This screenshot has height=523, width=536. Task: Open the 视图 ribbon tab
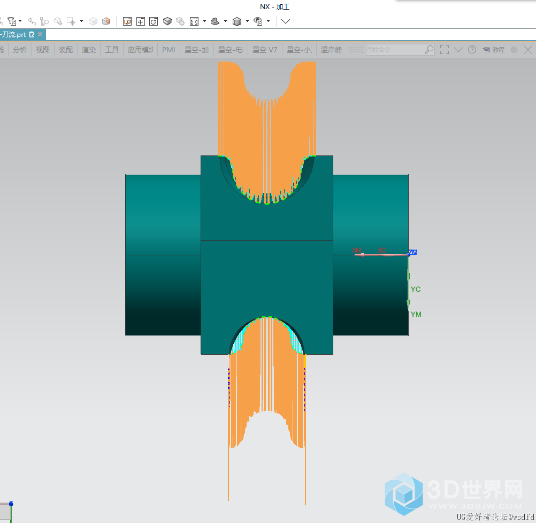click(x=43, y=50)
